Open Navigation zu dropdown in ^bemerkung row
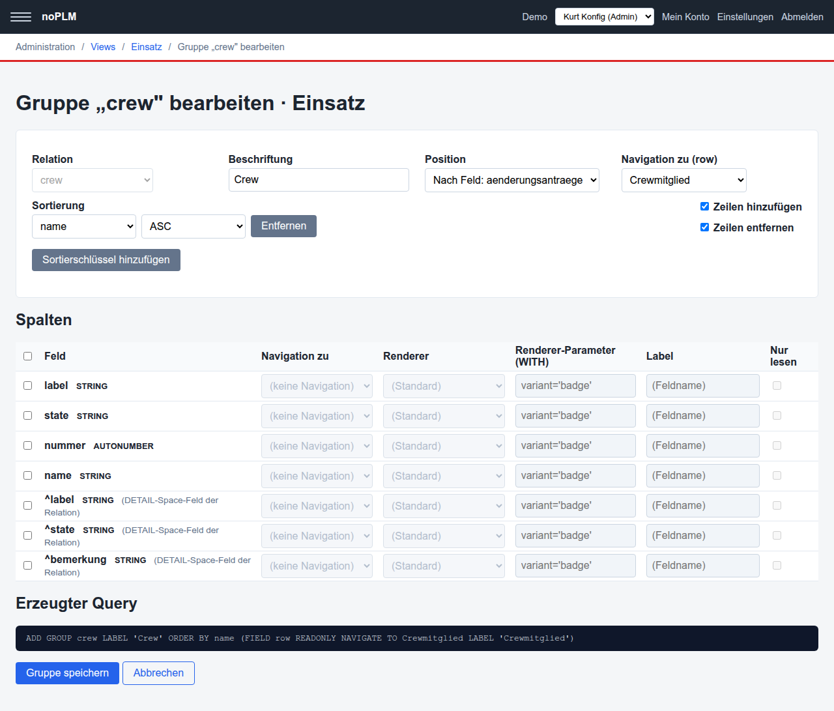834x711 pixels. pos(317,566)
